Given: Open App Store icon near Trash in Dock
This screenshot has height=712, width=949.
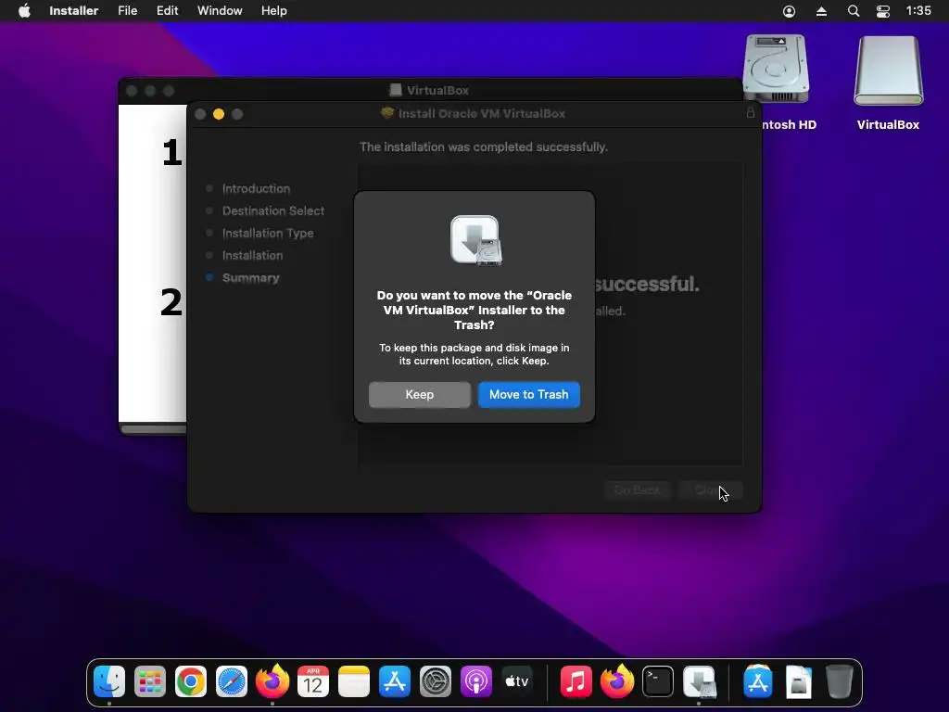Looking at the screenshot, I should (758, 681).
